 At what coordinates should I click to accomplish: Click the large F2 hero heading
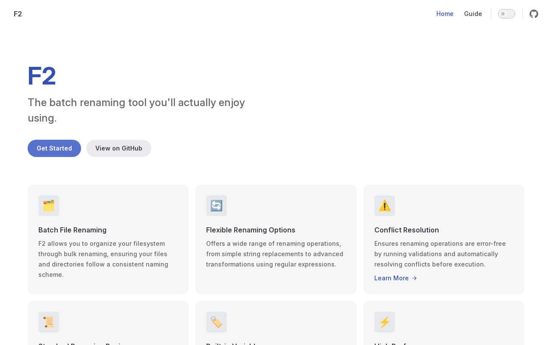[42, 76]
